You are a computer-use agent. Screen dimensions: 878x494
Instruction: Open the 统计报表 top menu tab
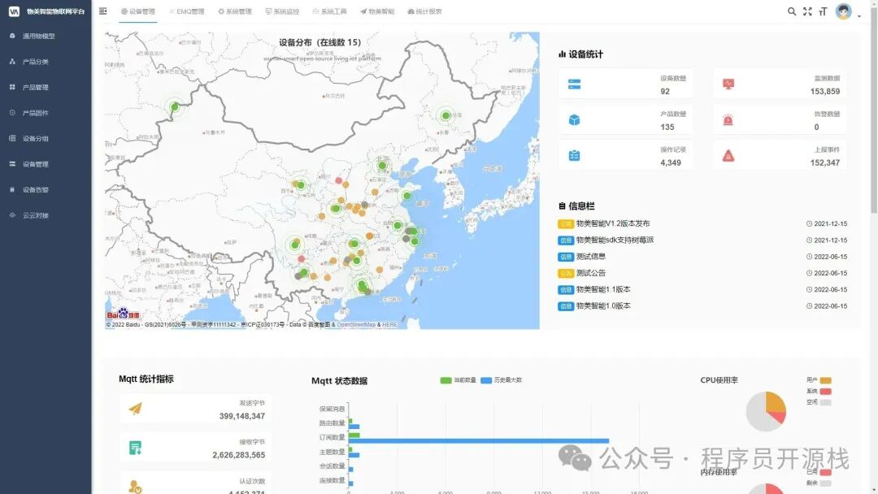424,12
